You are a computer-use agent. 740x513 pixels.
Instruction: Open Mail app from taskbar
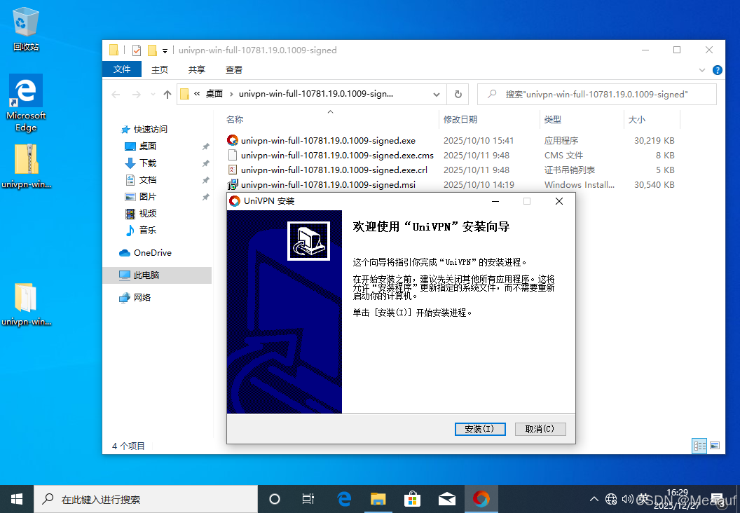click(446, 499)
